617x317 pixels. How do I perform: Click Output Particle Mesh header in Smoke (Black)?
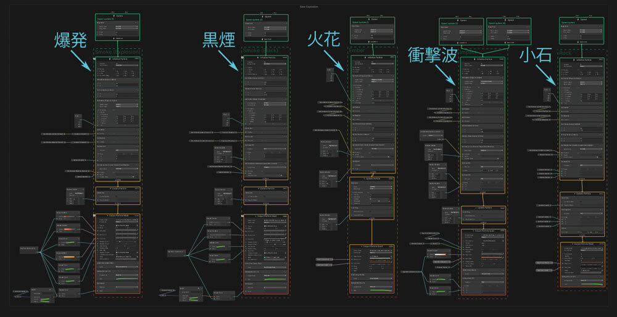[266, 216]
